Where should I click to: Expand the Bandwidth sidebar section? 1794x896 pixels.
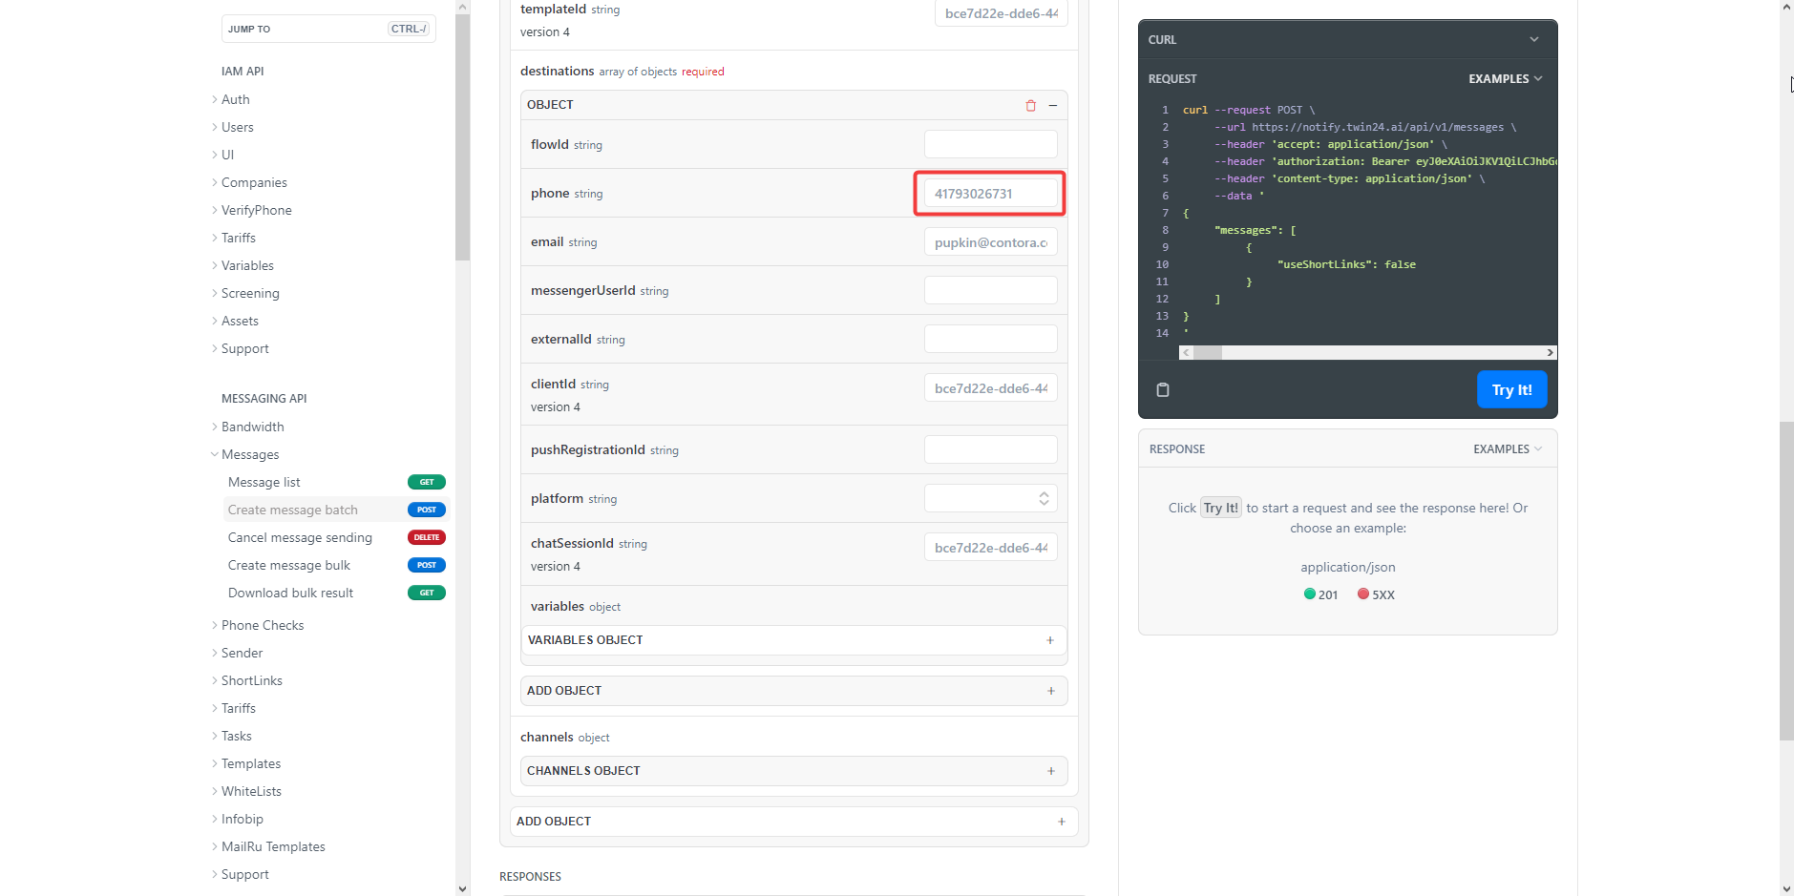click(252, 427)
